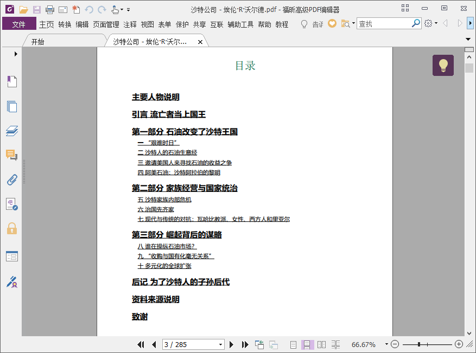The image size is (476, 353).
Task: Open the 页面管理 ribbon tab
Action: click(x=106, y=24)
